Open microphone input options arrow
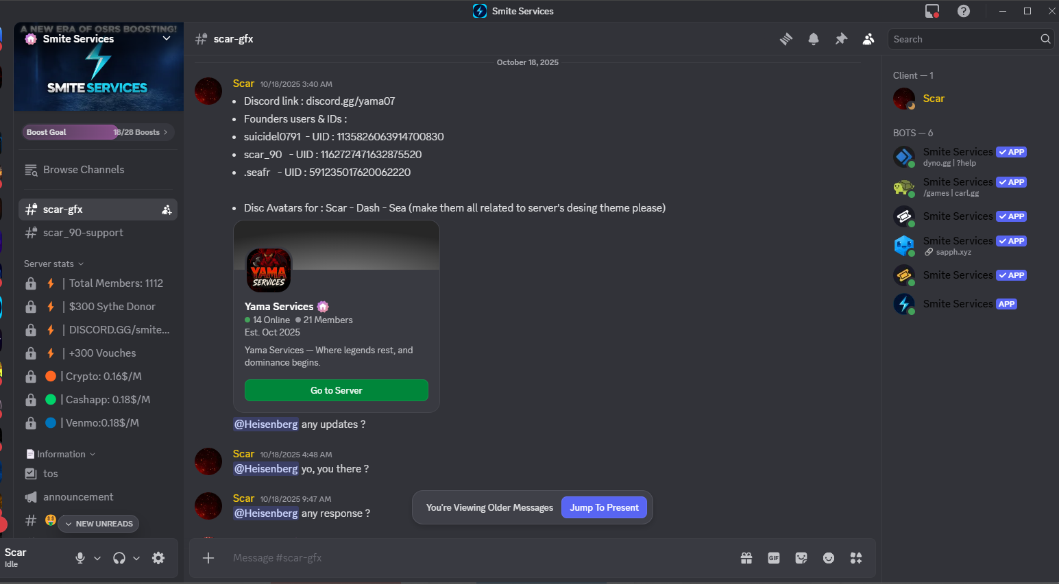1059x584 pixels. (x=97, y=558)
